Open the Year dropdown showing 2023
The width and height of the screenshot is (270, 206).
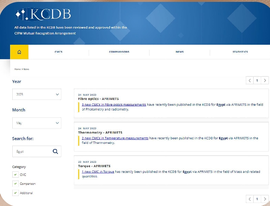click(x=37, y=94)
